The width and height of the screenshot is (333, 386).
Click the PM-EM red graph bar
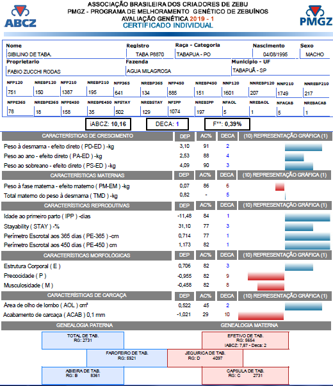tap(280, 187)
